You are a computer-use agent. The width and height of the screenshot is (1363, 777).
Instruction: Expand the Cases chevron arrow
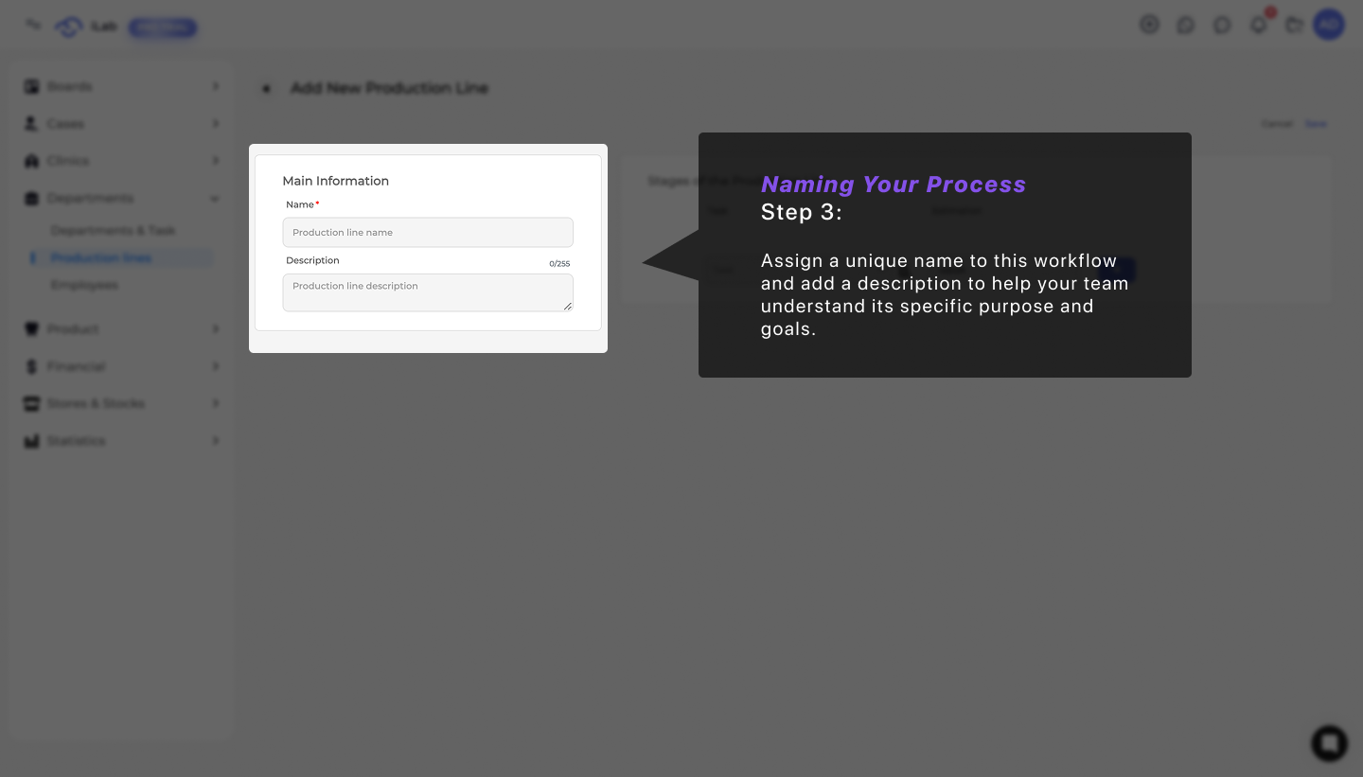click(x=216, y=124)
